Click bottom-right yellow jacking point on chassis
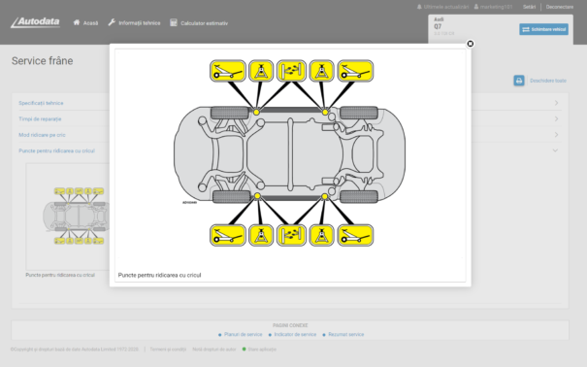This screenshot has width=587, height=367. coord(325,196)
